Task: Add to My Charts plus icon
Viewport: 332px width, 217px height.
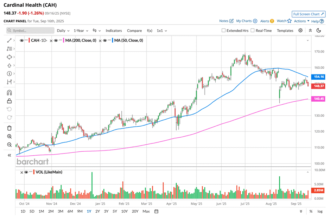Action: click(255, 21)
